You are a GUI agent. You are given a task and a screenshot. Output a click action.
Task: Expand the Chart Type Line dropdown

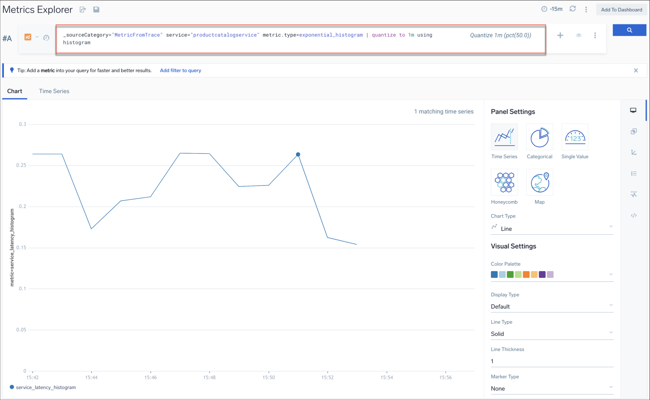pyautogui.click(x=552, y=229)
